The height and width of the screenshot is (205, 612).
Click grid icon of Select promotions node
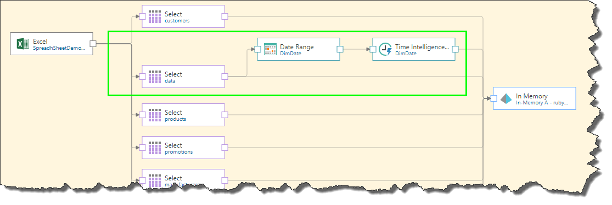coord(155,148)
